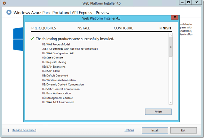Close the inner Web Platform Installer dialog
The height and width of the screenshot is (138, 204).
click(x=175, y=17)
